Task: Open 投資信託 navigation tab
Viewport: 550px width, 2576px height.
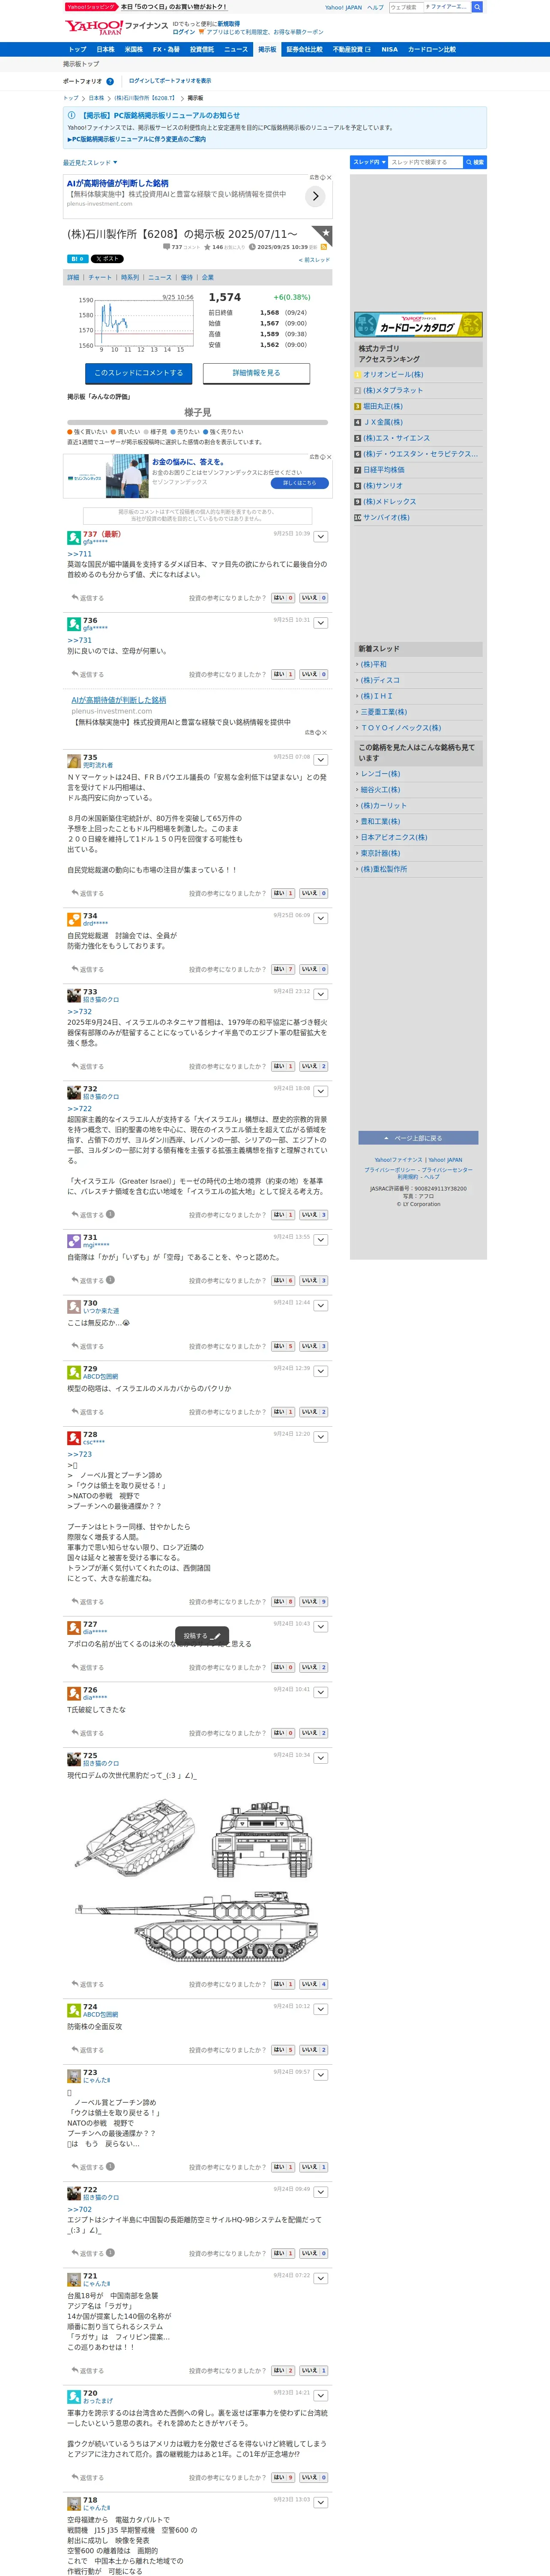Action: [202, 49]
